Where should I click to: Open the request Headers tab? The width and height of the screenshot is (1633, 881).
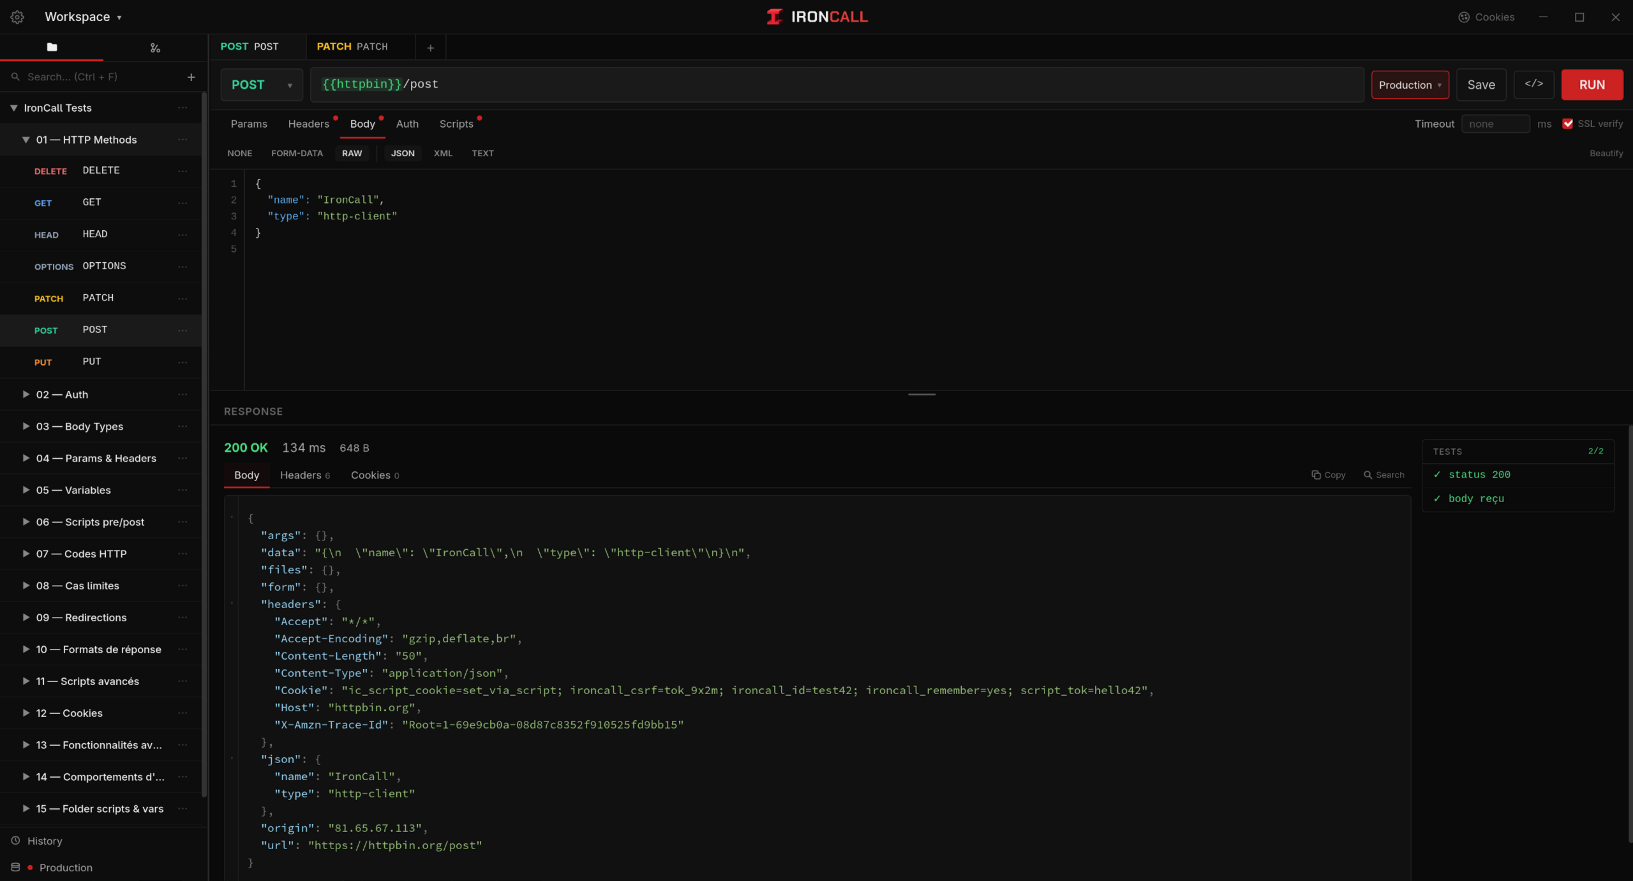point(308,124)
